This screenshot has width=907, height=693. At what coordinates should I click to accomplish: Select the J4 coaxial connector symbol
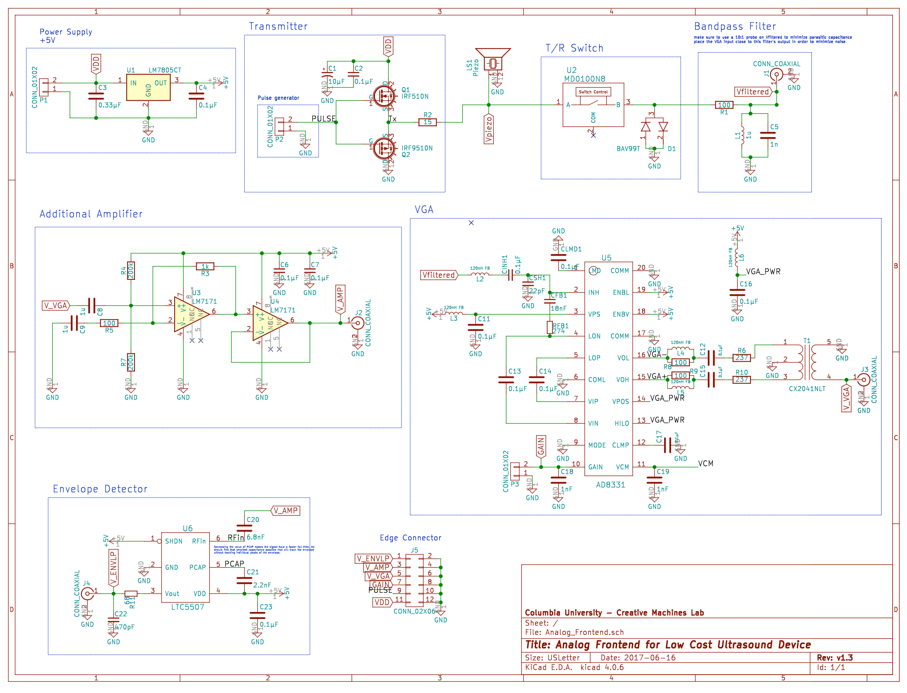pyautogui.click(x=87, y=594)
